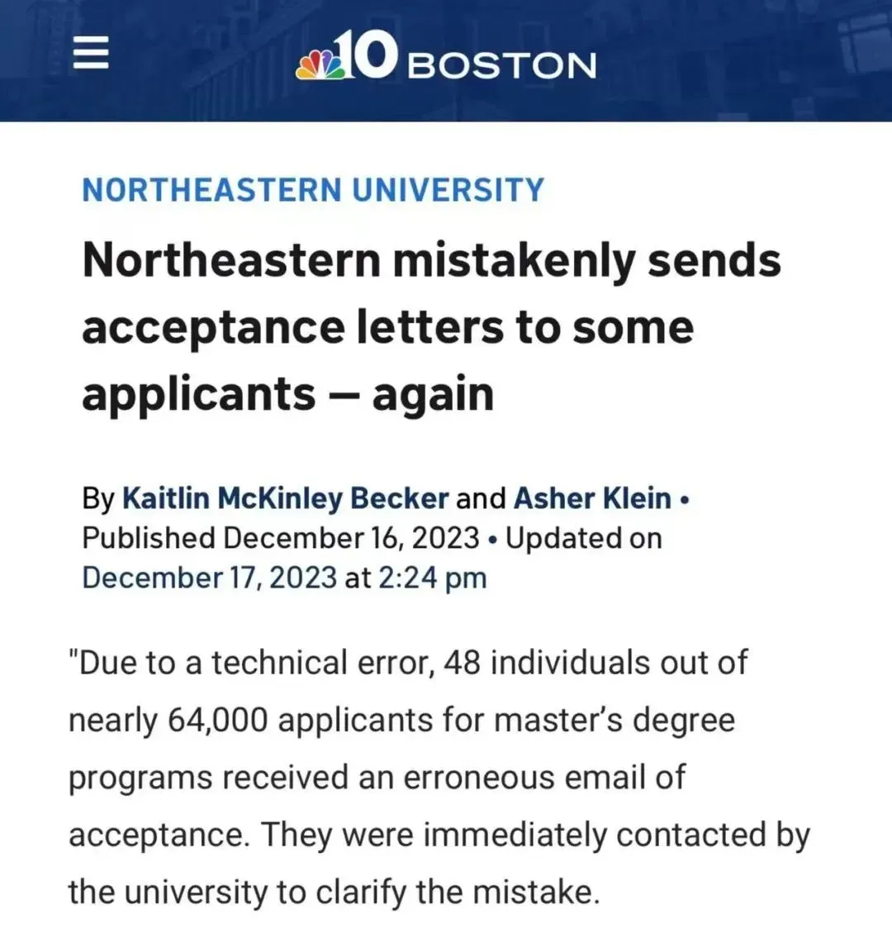This screenshot has height=943, width=892.
Task: Click the December 17, 2023 updated date
Action: 209,578
